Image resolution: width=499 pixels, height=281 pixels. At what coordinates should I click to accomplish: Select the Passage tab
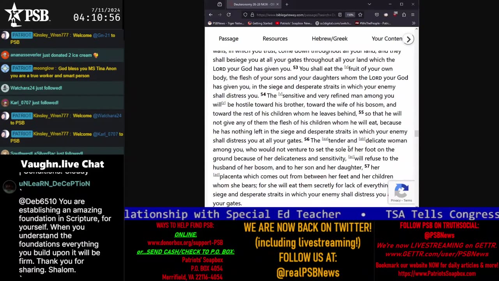pyautogui.click(x=228, y=39)
